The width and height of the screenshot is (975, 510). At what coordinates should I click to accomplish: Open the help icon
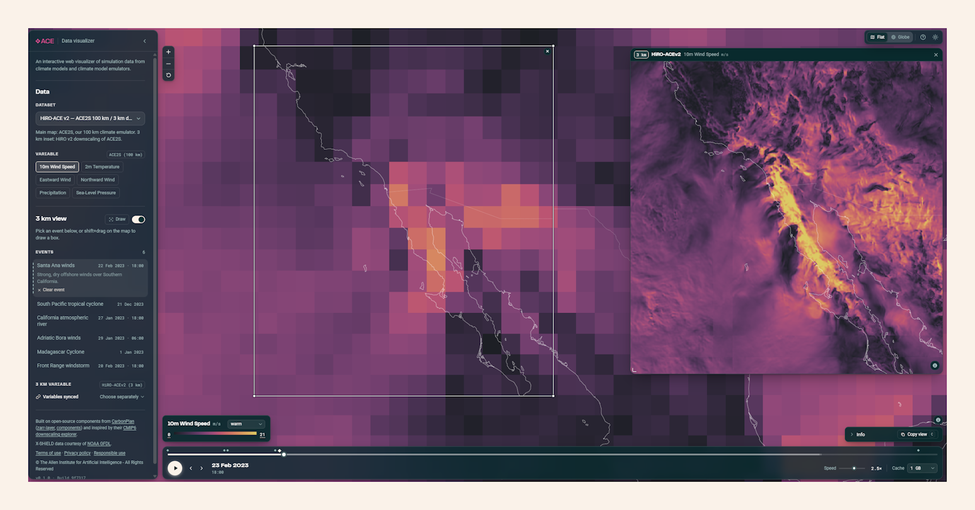923,37
